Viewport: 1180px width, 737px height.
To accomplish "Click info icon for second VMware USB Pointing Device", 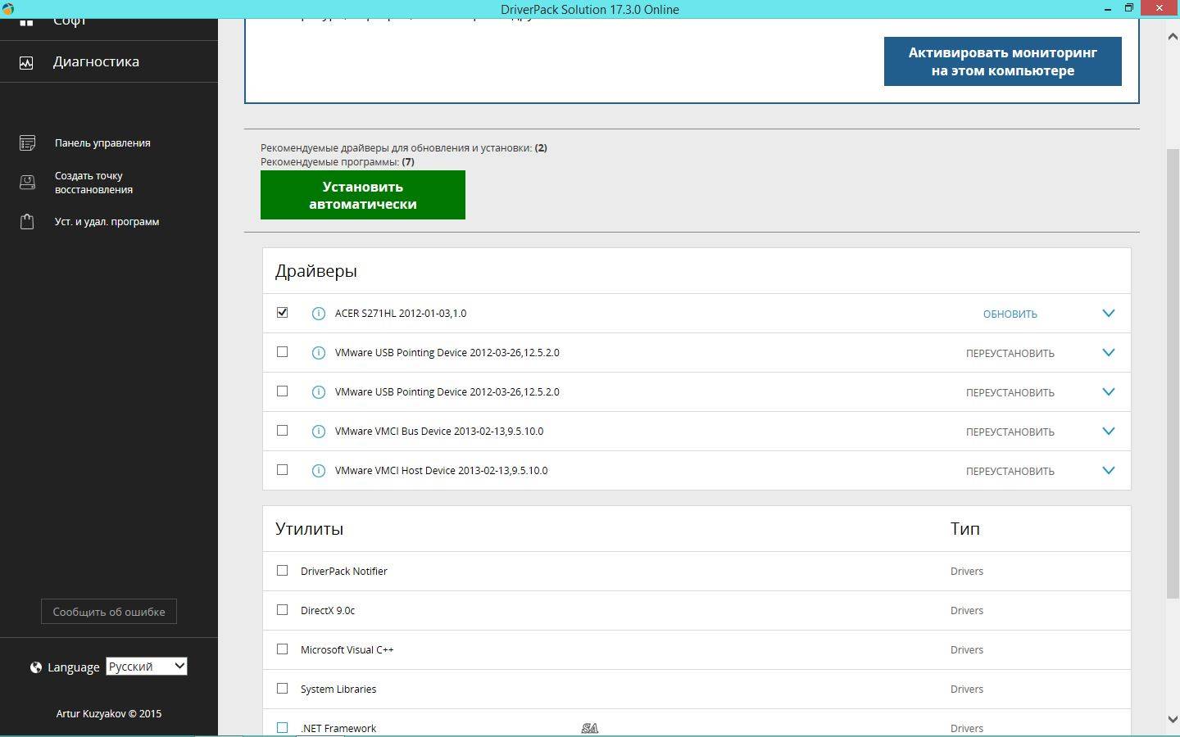I will [319, 392].
